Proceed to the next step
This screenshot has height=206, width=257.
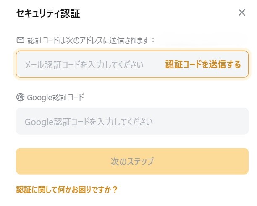(x=132, y=161)
